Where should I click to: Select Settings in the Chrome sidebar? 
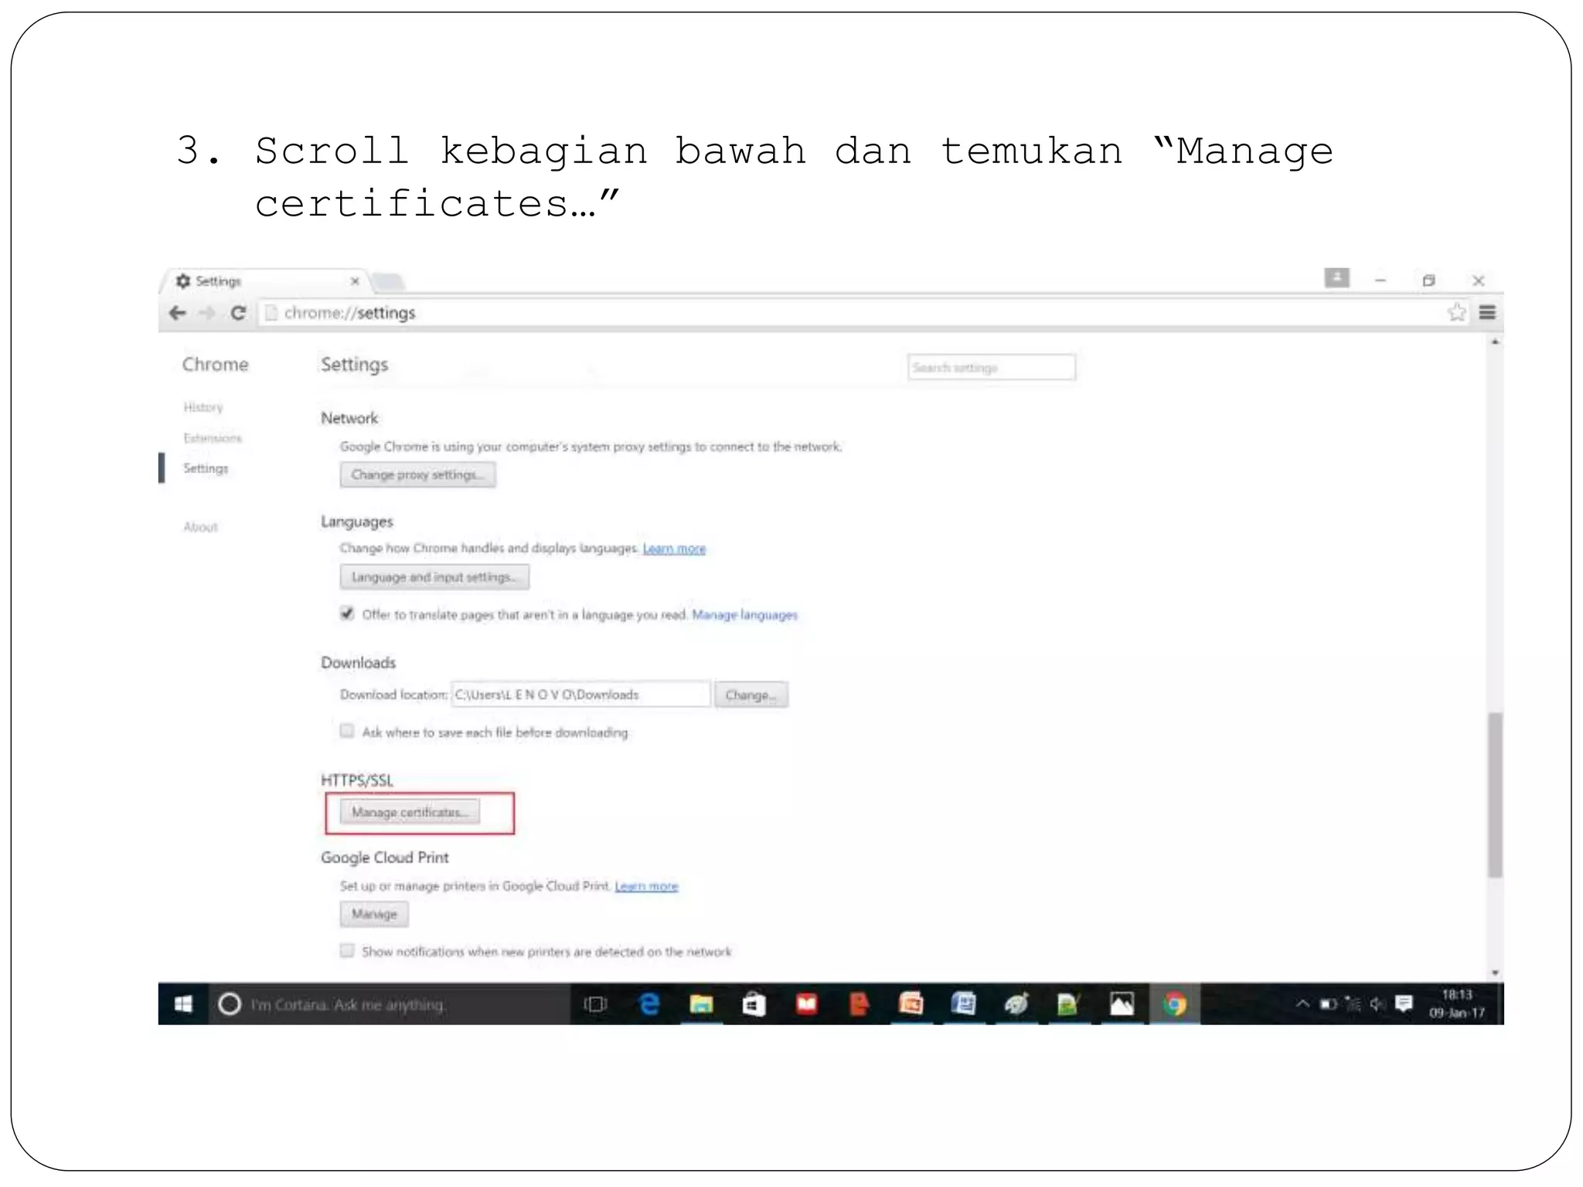(x=206, y=468)
